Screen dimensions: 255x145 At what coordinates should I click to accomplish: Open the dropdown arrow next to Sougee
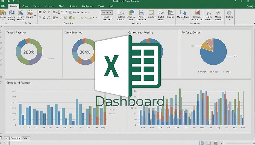(35, 16)
